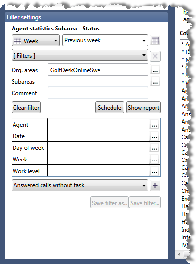This screenshot has width=196, height=264.
Task: Click the delete filter X icon
Action: click(155, 56)
